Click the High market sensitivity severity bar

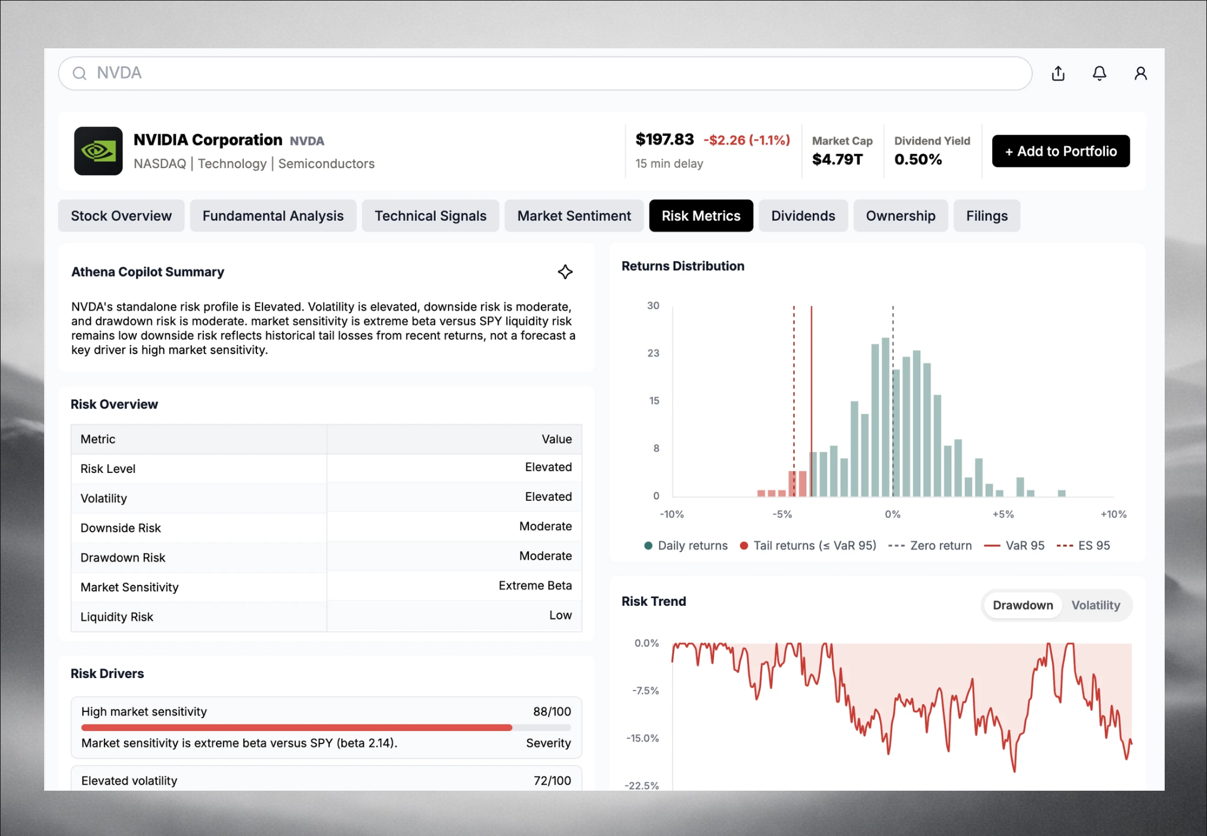(326, 727)
